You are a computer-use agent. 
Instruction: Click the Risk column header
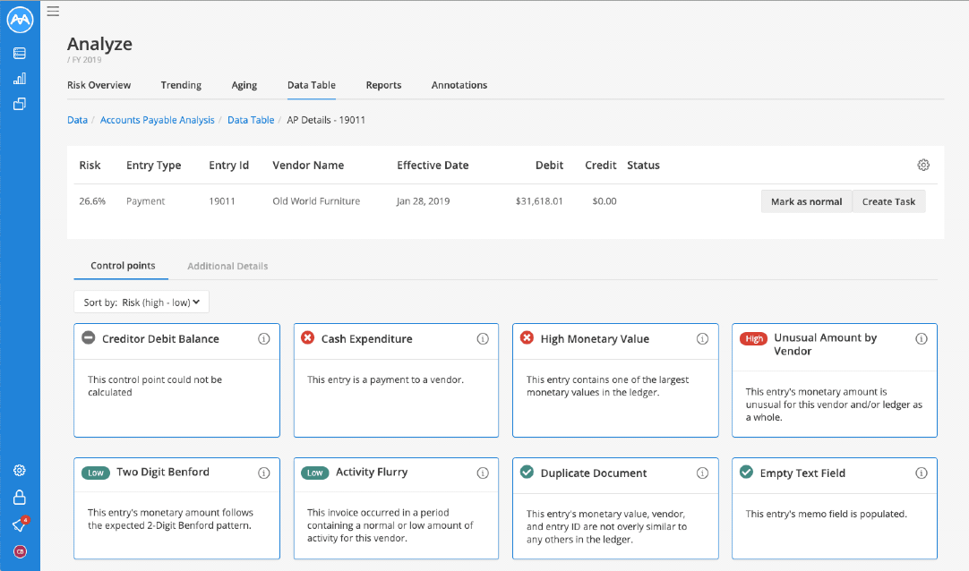point(90,165)
